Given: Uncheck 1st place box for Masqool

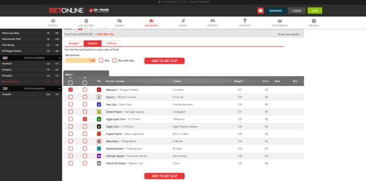Looking at the screenshot, I should point(71,90).
